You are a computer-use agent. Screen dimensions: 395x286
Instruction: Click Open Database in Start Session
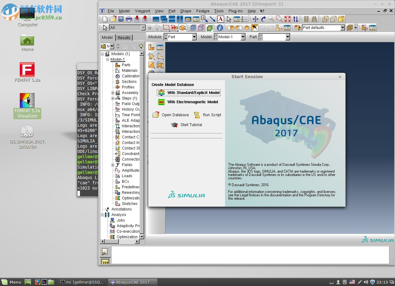click(171, 115)
